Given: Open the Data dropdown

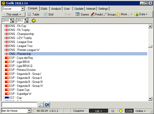Looking at the screenshot, I should tap(141, 14).
